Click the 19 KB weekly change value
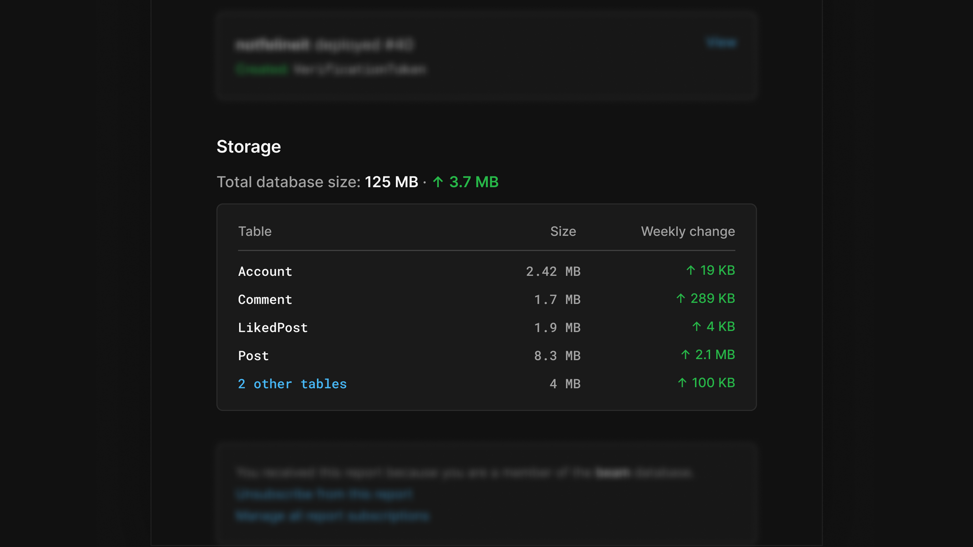973x547 pixels. (x=717, y=271)
